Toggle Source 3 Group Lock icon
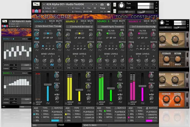 (97, 104)
